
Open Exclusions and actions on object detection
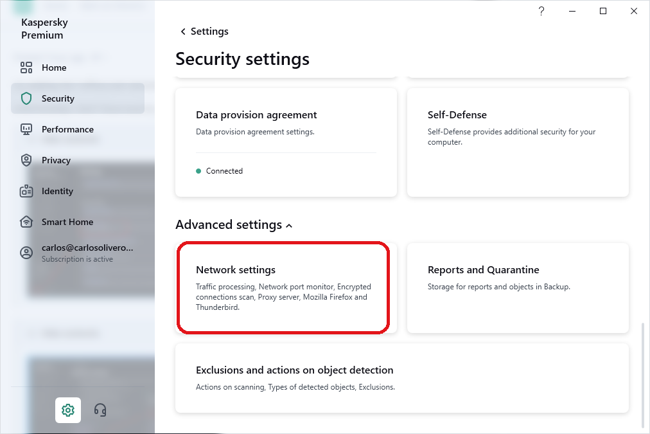(x=401, y=378)
